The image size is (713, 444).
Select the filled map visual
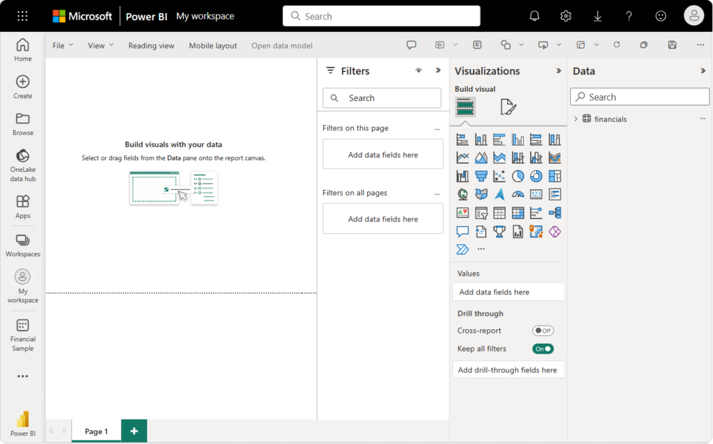pos(480,194)
